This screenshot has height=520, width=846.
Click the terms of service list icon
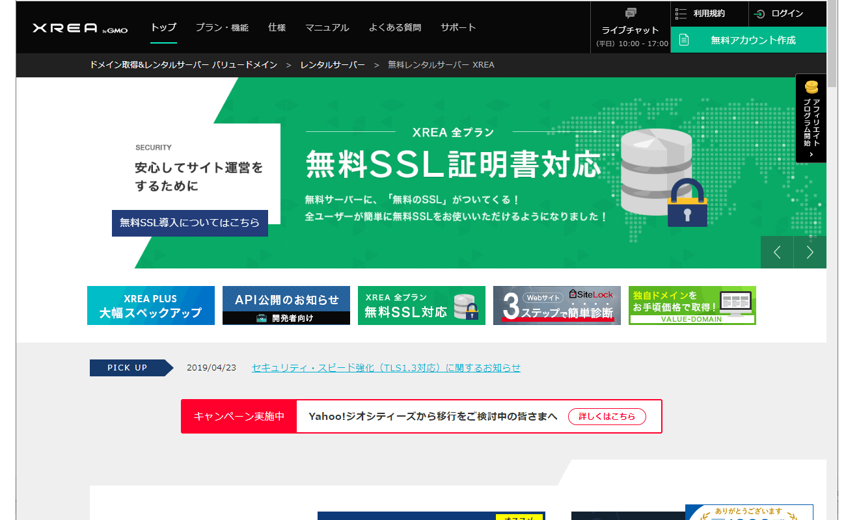point(681,14)
